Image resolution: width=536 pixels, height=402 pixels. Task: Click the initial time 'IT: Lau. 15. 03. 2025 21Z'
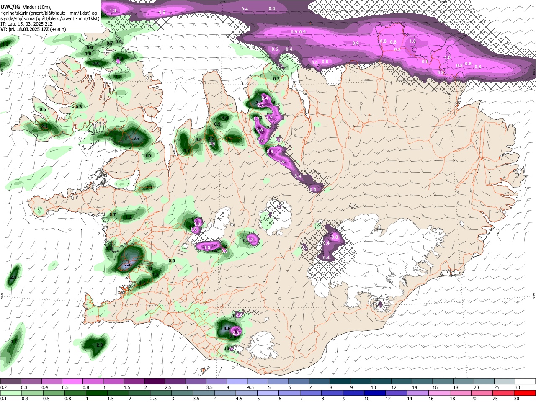coord(27,24)
